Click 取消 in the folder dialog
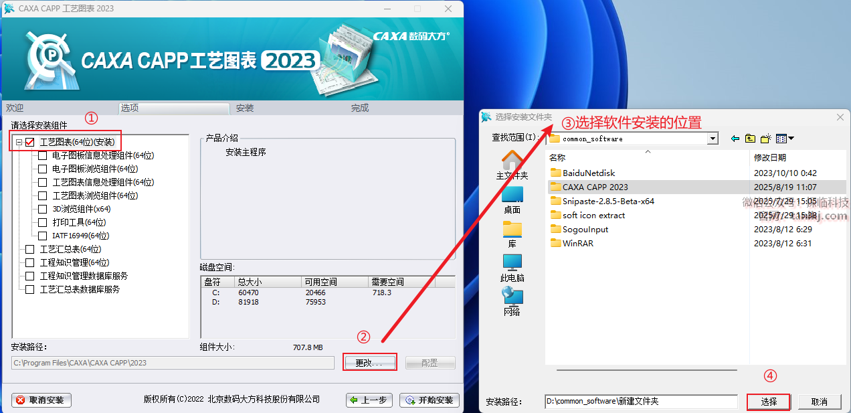851x413 pixels. tap(819, 402)
